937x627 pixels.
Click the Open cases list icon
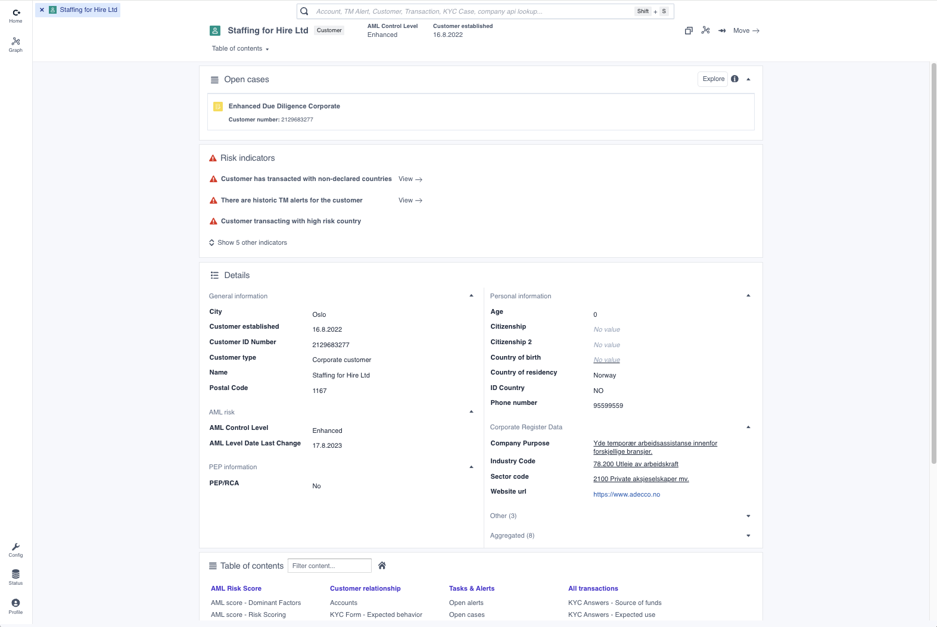point(214,80)
